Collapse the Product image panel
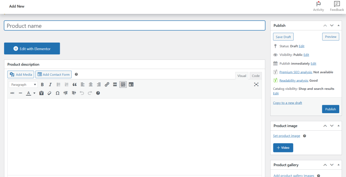Image resolution: width=346 pixels, height=177 pixels. (x=339, y=126)
